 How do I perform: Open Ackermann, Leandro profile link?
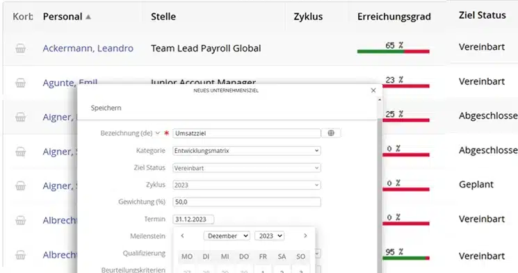[x=88, y=48]
